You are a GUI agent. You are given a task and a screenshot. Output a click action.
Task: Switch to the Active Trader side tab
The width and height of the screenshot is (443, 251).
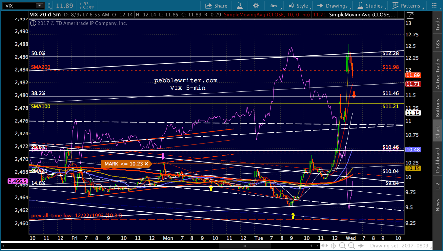coord(438,74)
